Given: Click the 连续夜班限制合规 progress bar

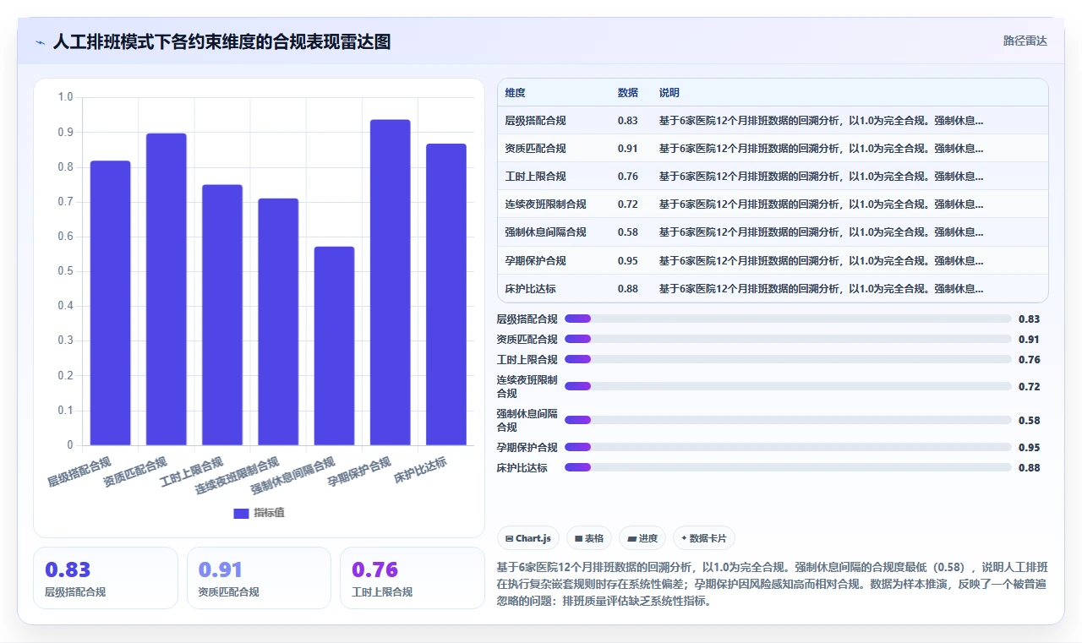Looking at the screenshot, I should click(788, 386).
